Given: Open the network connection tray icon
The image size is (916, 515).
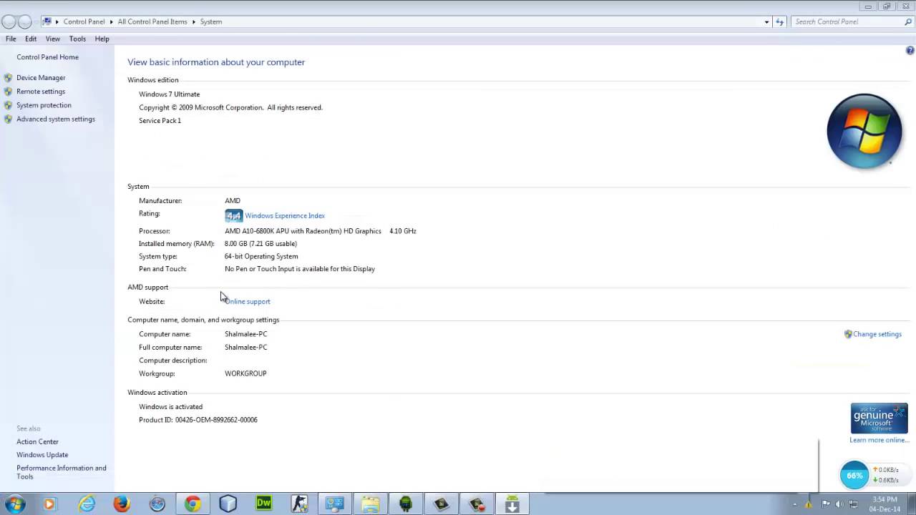Looking at the screenshot, I should point(852,504).
